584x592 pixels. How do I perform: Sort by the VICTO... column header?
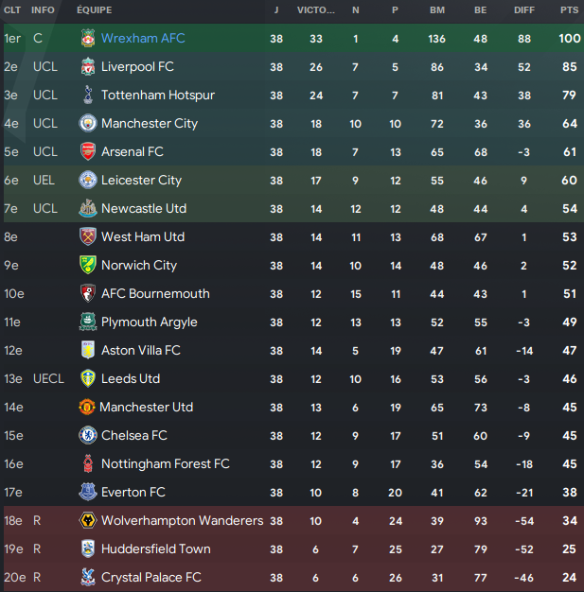(x=316, y=10)
